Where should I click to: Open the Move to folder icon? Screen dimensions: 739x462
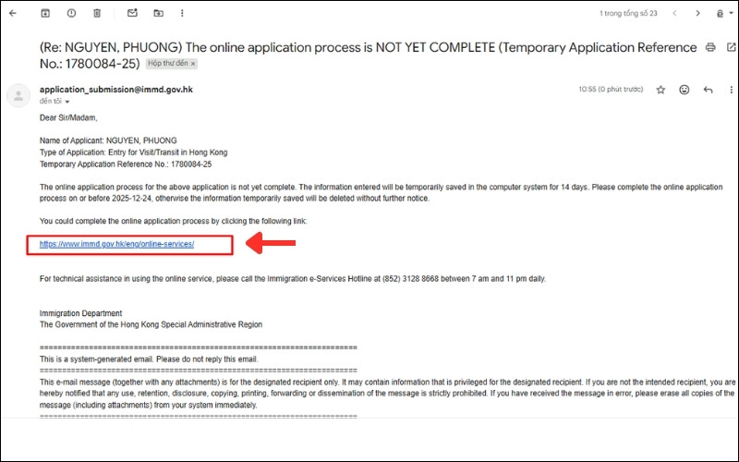pyautogui.click(x=158, y=13)
